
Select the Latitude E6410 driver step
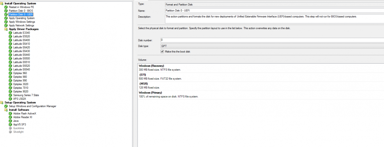[x=21, y=44]
